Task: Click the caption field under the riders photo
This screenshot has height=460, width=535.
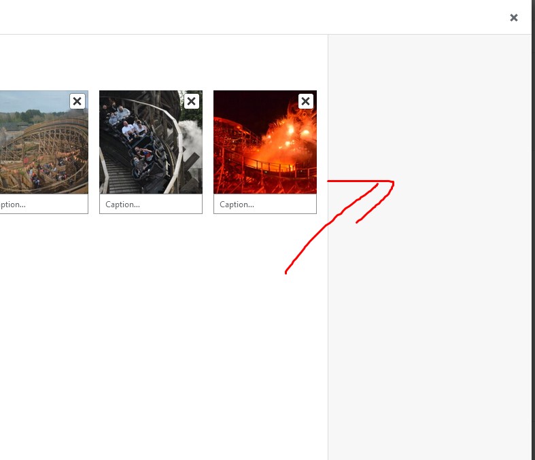Action: pos(151,205)
